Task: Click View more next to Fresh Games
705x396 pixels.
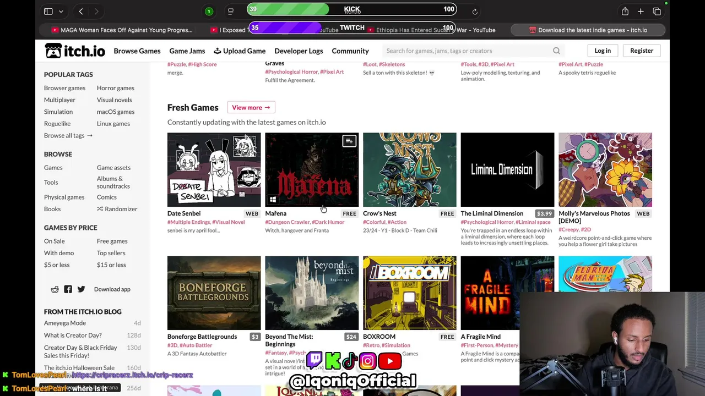Action: click(251, 107)
